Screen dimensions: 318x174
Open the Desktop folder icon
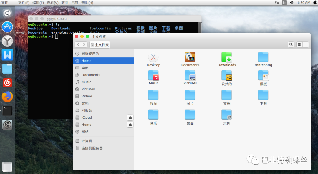[x=153, y=57]
